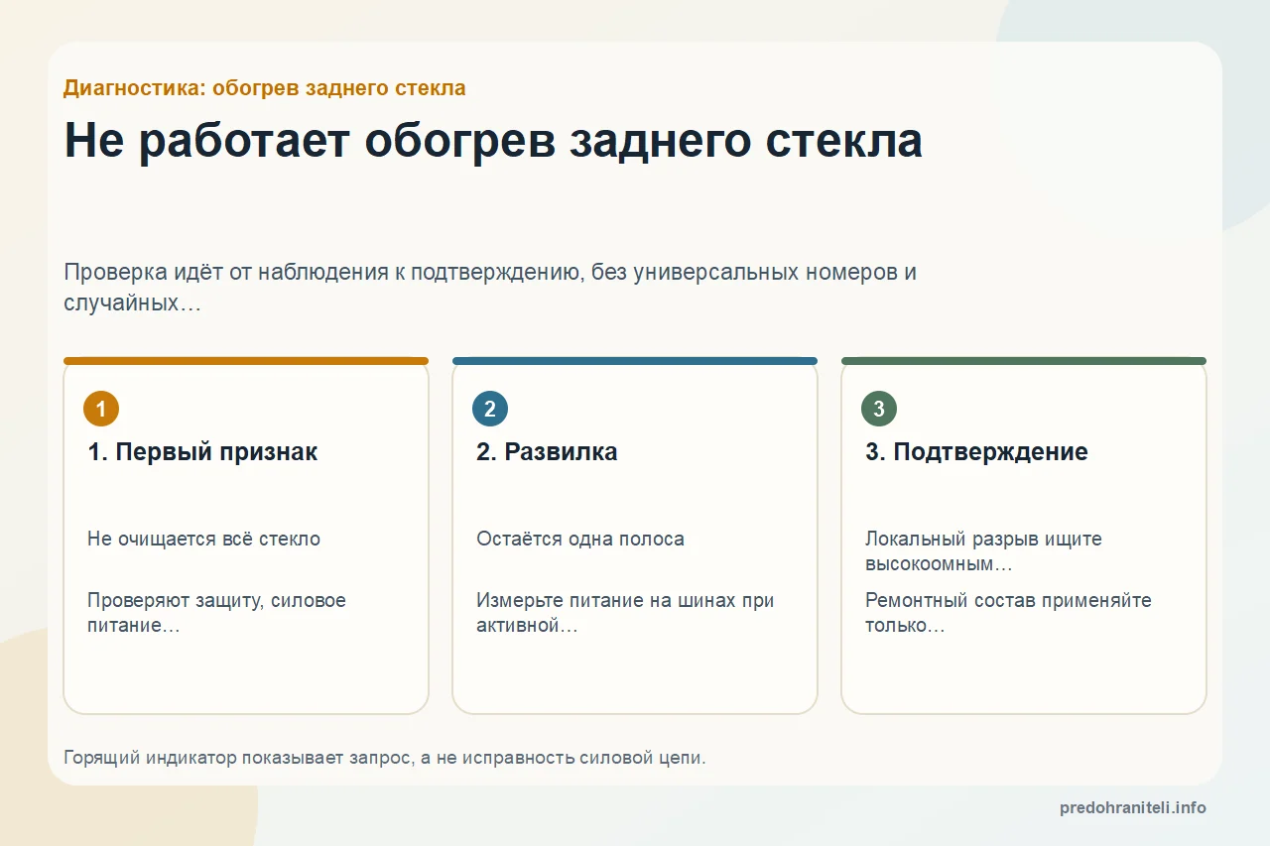
Task: Click the main title 'Не работает обогрев заднего стекла'
Action: point(493,141)
